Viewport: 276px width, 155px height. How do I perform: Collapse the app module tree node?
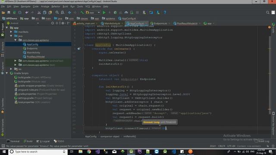click(x=7, y=28)
